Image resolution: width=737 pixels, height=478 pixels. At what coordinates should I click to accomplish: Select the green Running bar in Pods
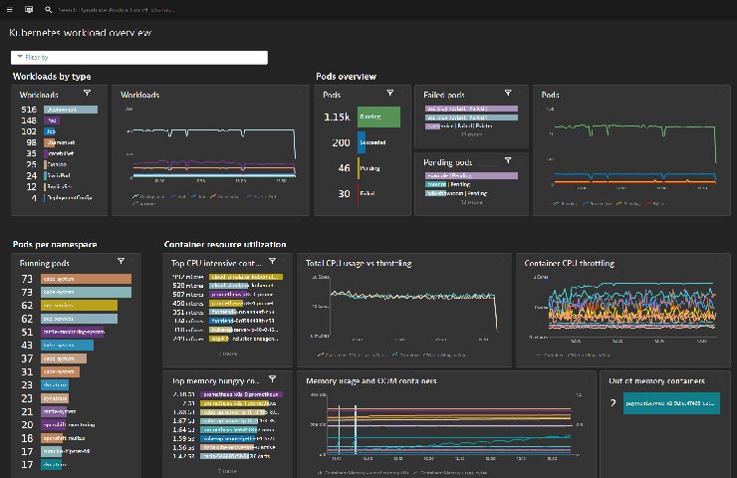pyautogui.click(x=379, y=117)
